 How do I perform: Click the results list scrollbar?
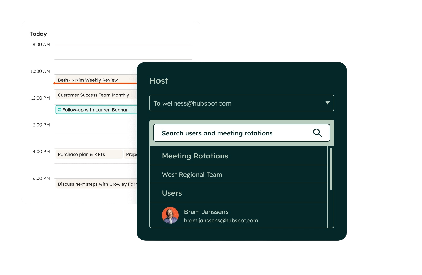click(x=331, y=169)
